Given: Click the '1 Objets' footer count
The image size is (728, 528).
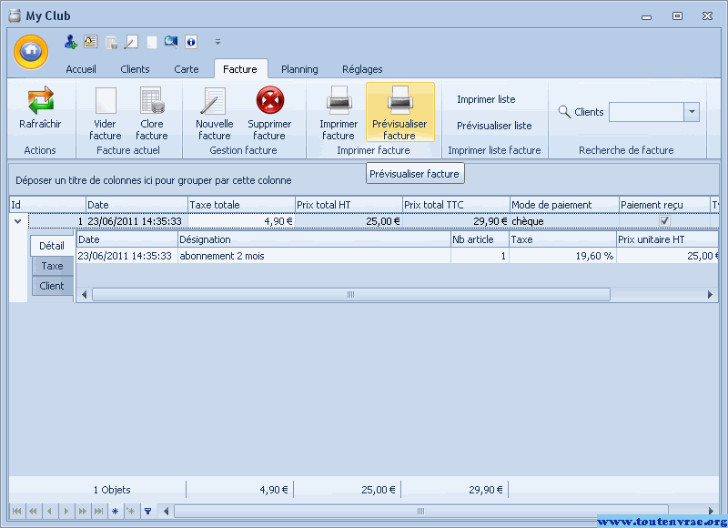Looking at the screenshot, I should (x=112, y=490).
